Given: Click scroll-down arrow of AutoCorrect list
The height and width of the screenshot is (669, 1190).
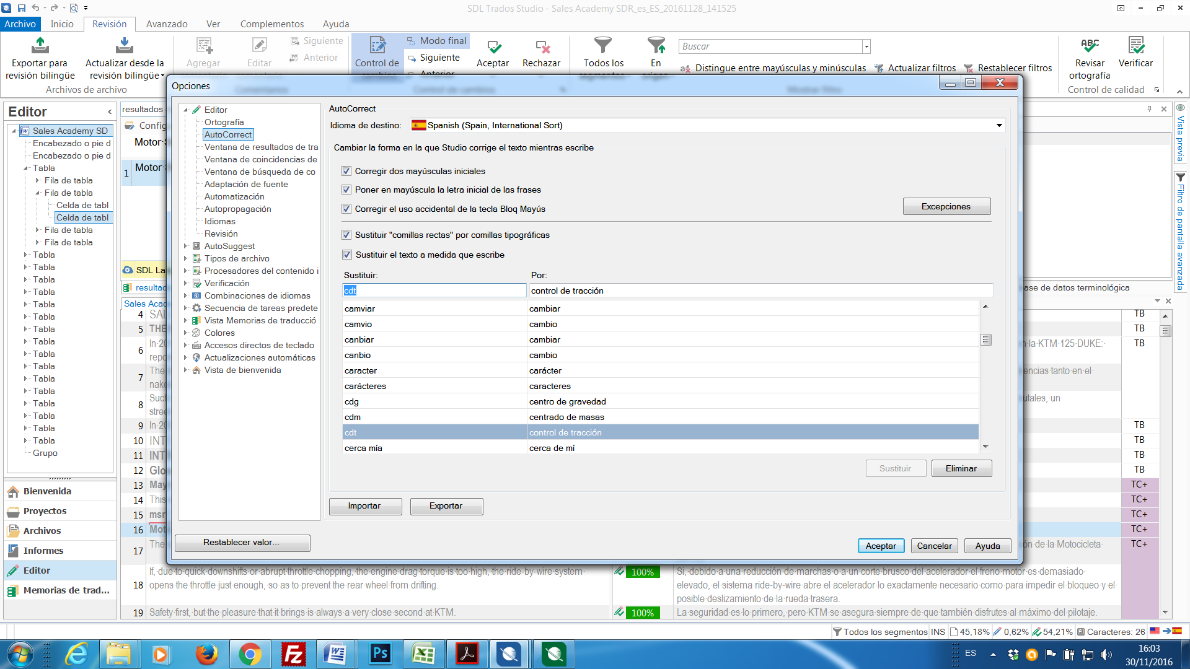Looking at the screenshot, I should (x=985, y=447).
